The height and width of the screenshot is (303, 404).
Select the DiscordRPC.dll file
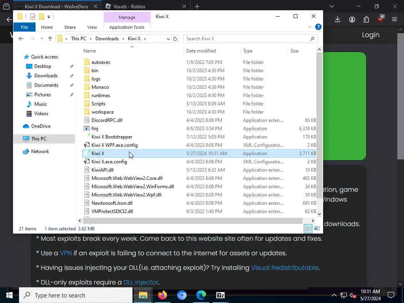[x=107, y=120]
